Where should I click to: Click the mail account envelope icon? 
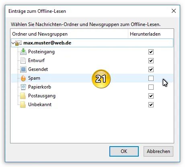coord(18,43)
